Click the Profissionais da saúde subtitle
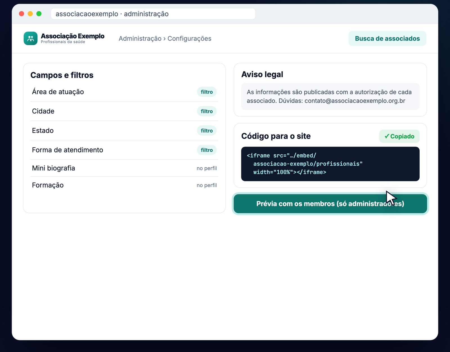This screenshot has width=450, height=352. [63, 42]
